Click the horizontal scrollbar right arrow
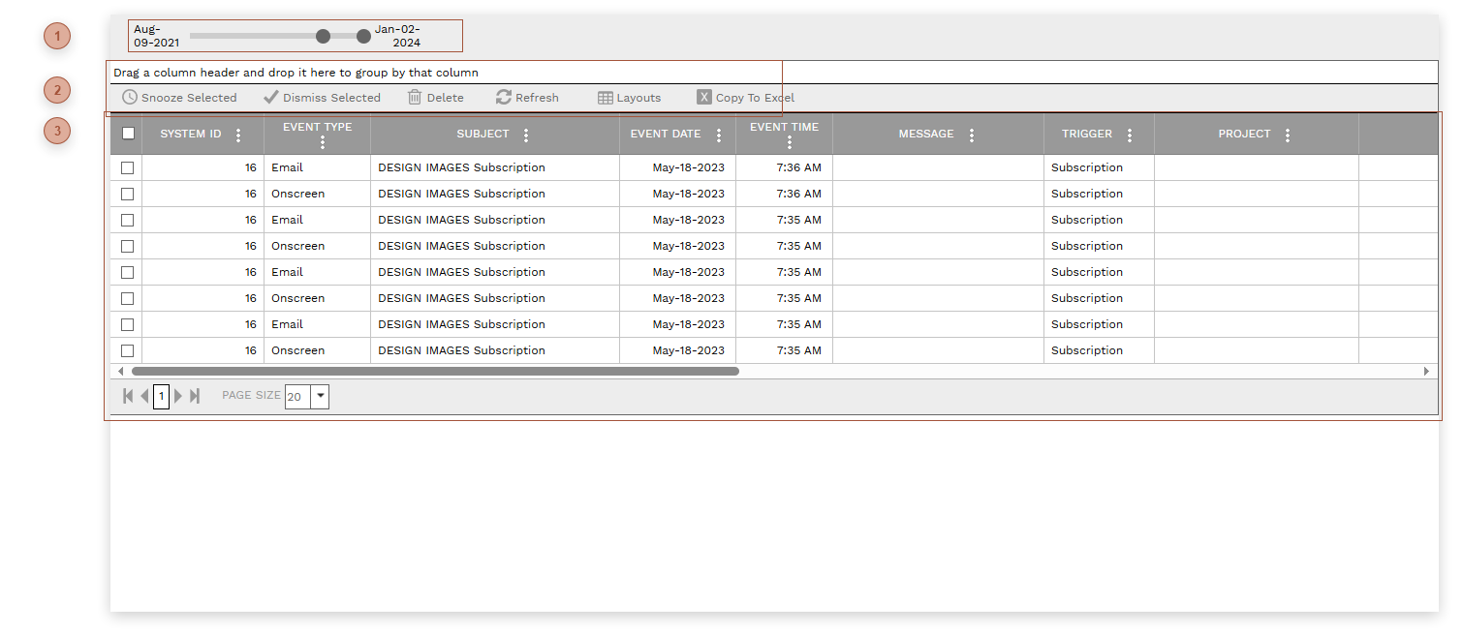 [x=1426, y=372]
